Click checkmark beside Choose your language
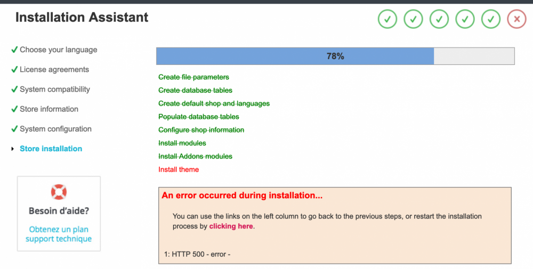The image size is (533, 269). coord(14,50)
